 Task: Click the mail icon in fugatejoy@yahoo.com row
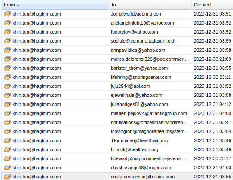point(7,32)
